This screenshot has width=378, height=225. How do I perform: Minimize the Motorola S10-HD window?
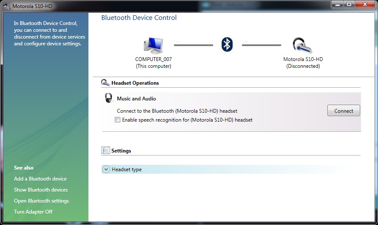pos(338,5)
